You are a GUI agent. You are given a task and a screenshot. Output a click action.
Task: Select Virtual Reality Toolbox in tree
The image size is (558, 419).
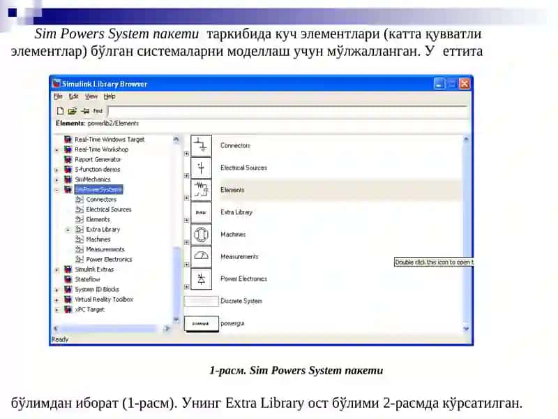(x=103, y=300)
